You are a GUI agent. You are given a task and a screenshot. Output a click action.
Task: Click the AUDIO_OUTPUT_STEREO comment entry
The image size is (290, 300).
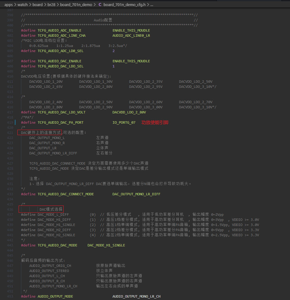[x=49, y=271]
